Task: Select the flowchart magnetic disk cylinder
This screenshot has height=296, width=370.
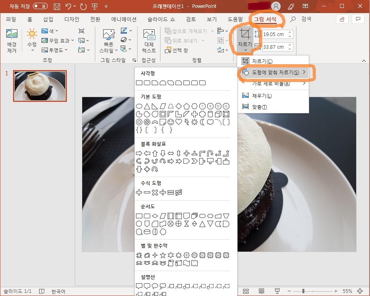Action: [147, 232]
